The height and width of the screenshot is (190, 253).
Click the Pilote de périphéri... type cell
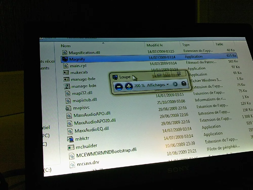point(223,147)
